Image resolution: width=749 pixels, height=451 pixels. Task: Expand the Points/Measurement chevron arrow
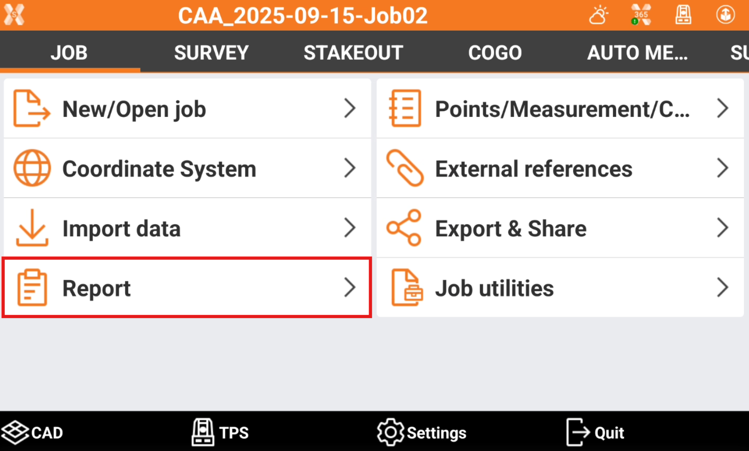[x=723, y=108]
